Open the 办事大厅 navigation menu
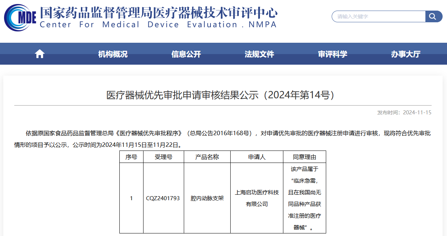 406,54
